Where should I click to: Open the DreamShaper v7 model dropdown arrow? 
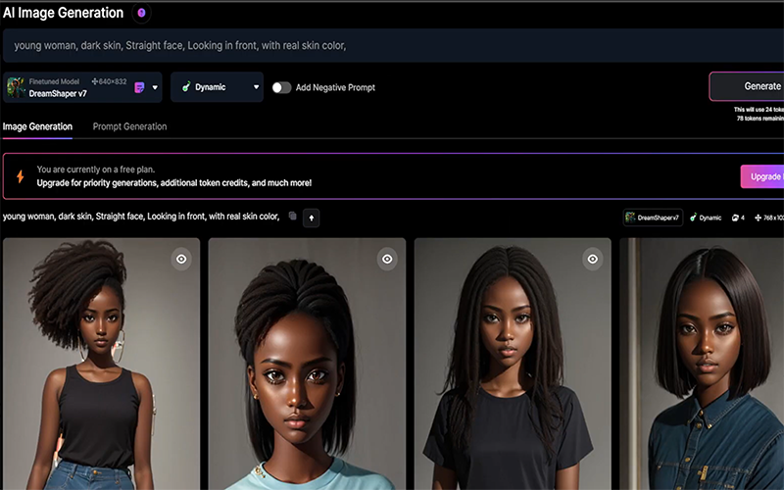[155, 87]
